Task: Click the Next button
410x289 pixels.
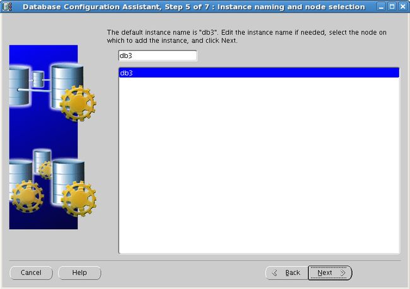Action: point(330,273)
